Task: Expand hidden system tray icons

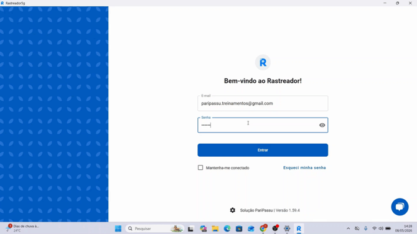Action: point(349,228)
